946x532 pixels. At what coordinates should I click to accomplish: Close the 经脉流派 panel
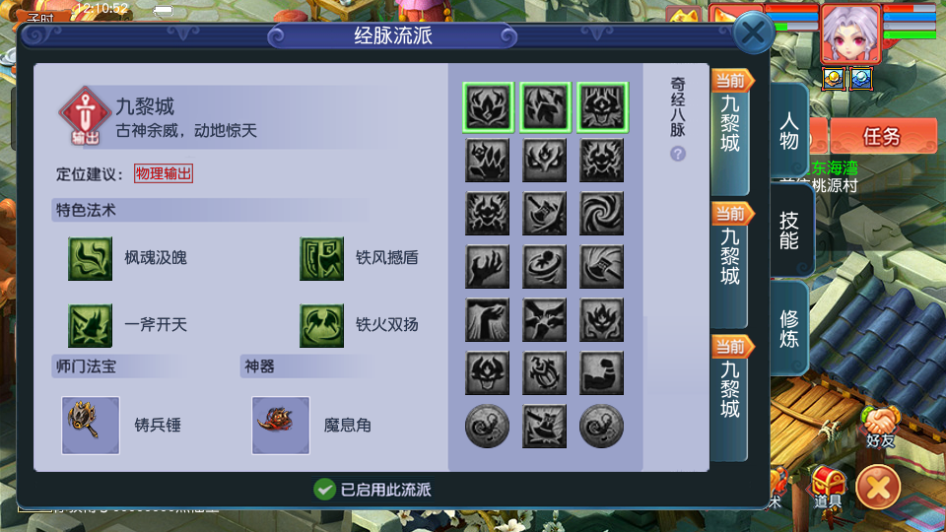click(x=754, y=33)
